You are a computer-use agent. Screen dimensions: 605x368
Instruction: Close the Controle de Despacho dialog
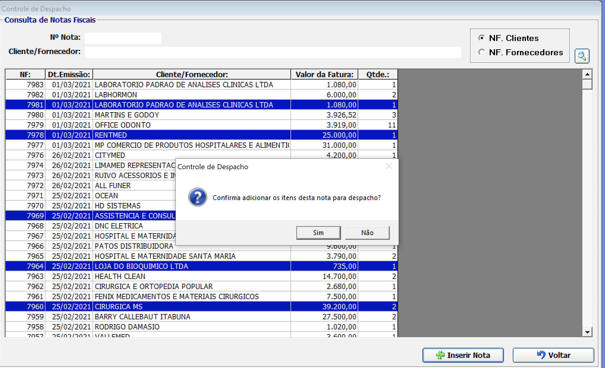[x=389, y=166]
